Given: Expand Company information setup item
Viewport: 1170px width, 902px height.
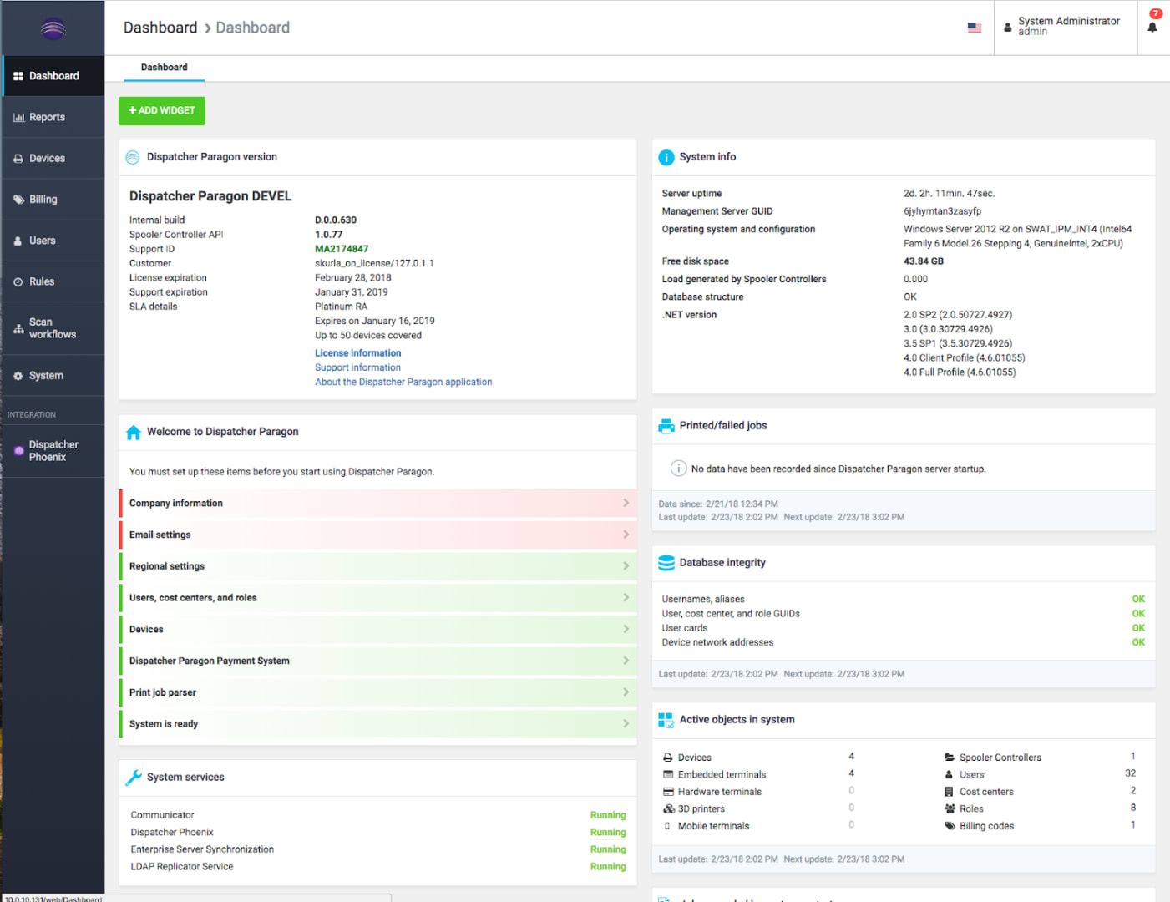Looking at the screenshot, I should pyautogui.click(x=378, y=503).
